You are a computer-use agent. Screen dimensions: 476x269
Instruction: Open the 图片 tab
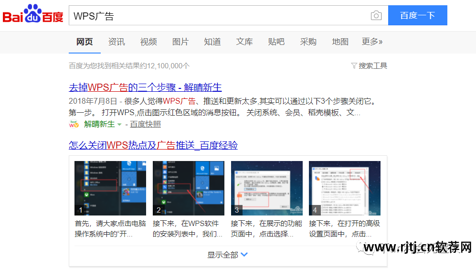pos(180,42)
